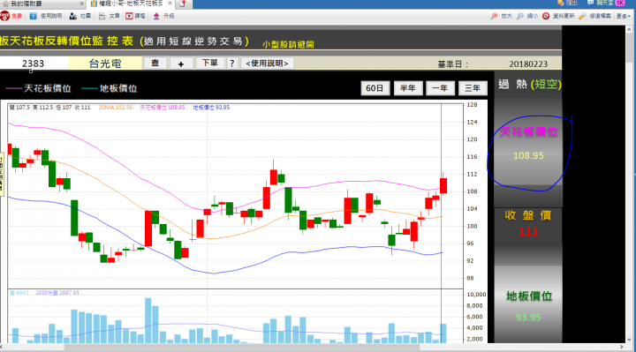Click the stock code field 2383

tap(34, 64)
